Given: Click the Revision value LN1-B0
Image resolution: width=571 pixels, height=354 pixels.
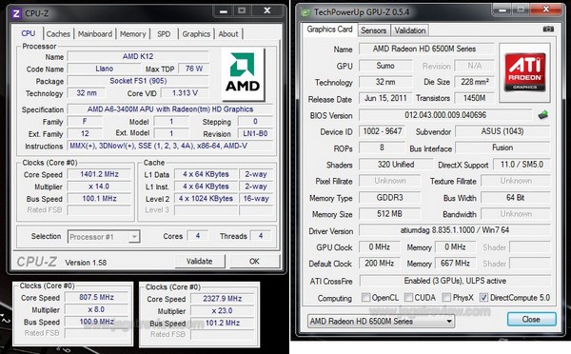Looking at the screenshot, I should click(x=255, y=133).
